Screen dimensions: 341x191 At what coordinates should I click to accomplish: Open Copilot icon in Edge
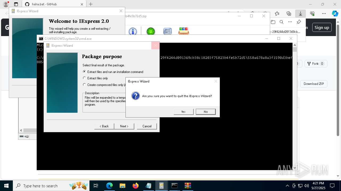pyautogui.click(x=335, y=14)
